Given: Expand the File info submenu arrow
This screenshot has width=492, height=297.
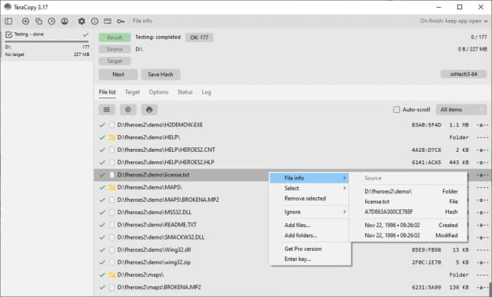Looking at the screenshot, I should pos(344,178).
